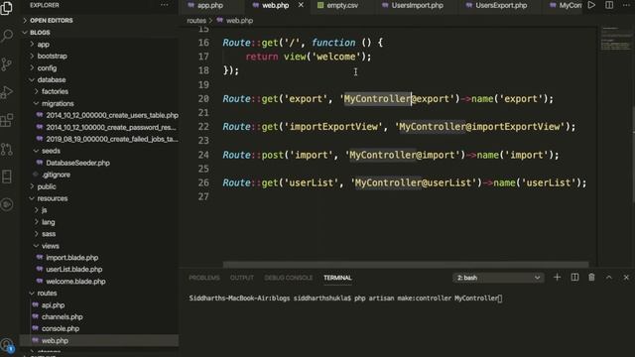This screenshot has height=357, width=635.
Task: Kill the terminal with trash icon
Action: coord(591,278)
